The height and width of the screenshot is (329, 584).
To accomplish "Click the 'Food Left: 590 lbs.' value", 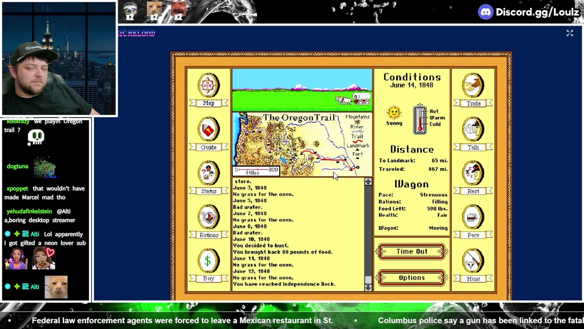I will click(437, 209).
